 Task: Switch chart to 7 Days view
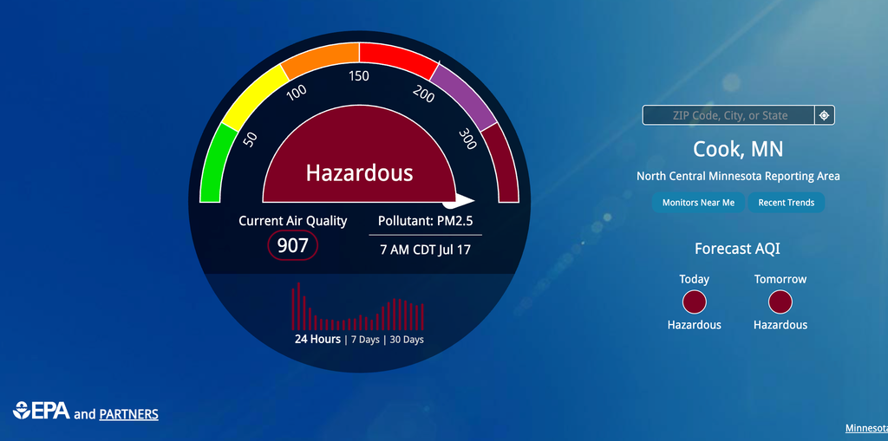coord(365,340)
